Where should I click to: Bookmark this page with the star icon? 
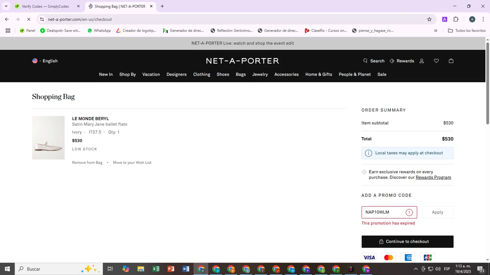[x=429, y=20]
